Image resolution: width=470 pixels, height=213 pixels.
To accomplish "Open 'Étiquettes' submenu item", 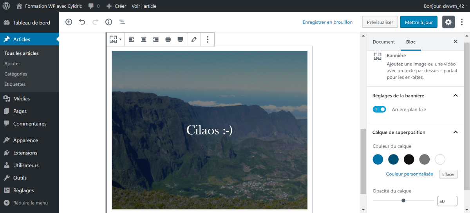I will pyautogui.click(x=15, y=84).
